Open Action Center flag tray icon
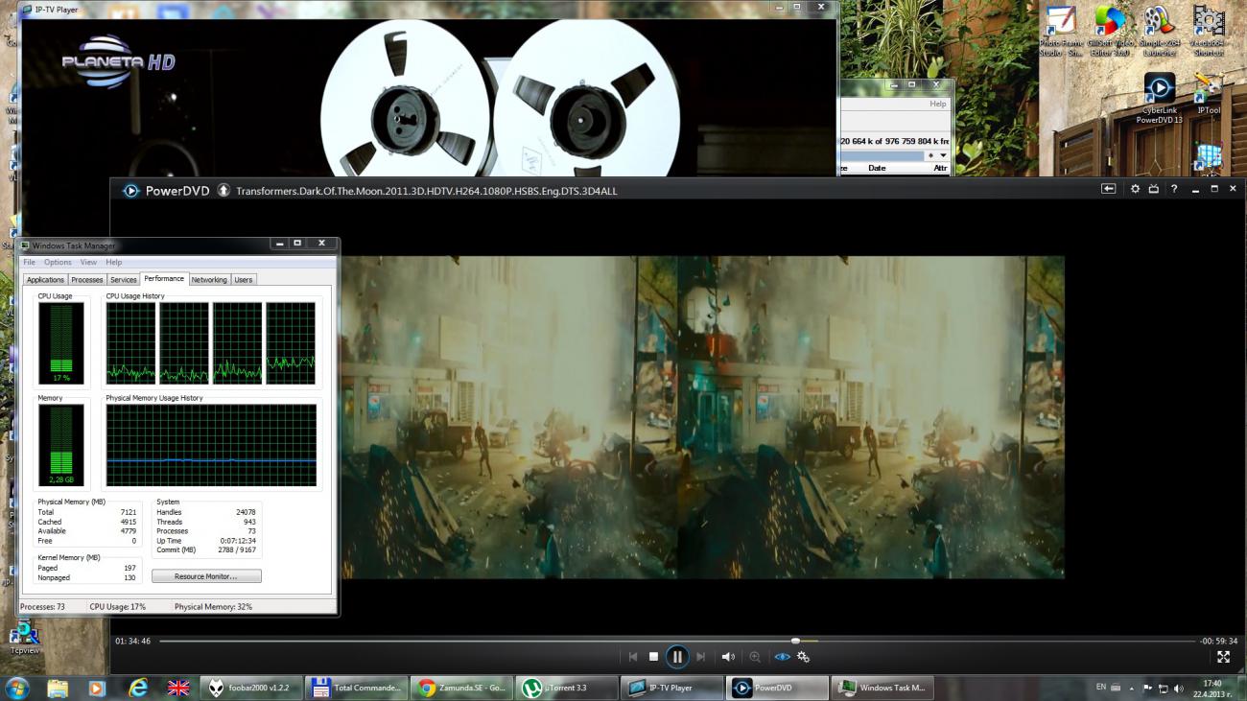Screen dimensions: 1247x701 pyautogui.click(x=1147, y=688)
